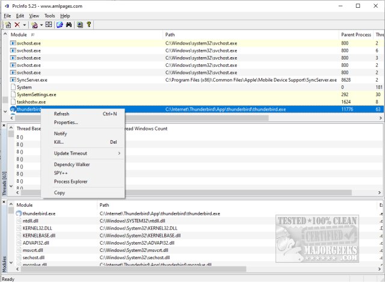The height and width of the screenshot is (282, 385).
Task: Click the monitor icon next to help
Action: pos(79,25)
